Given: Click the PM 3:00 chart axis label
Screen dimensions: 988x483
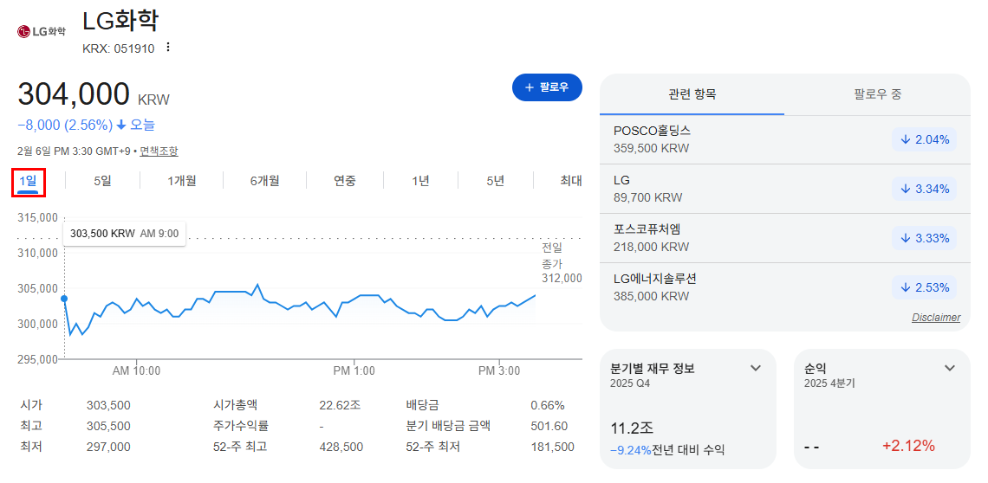Looking at the screenshot, I should [499, 371].
